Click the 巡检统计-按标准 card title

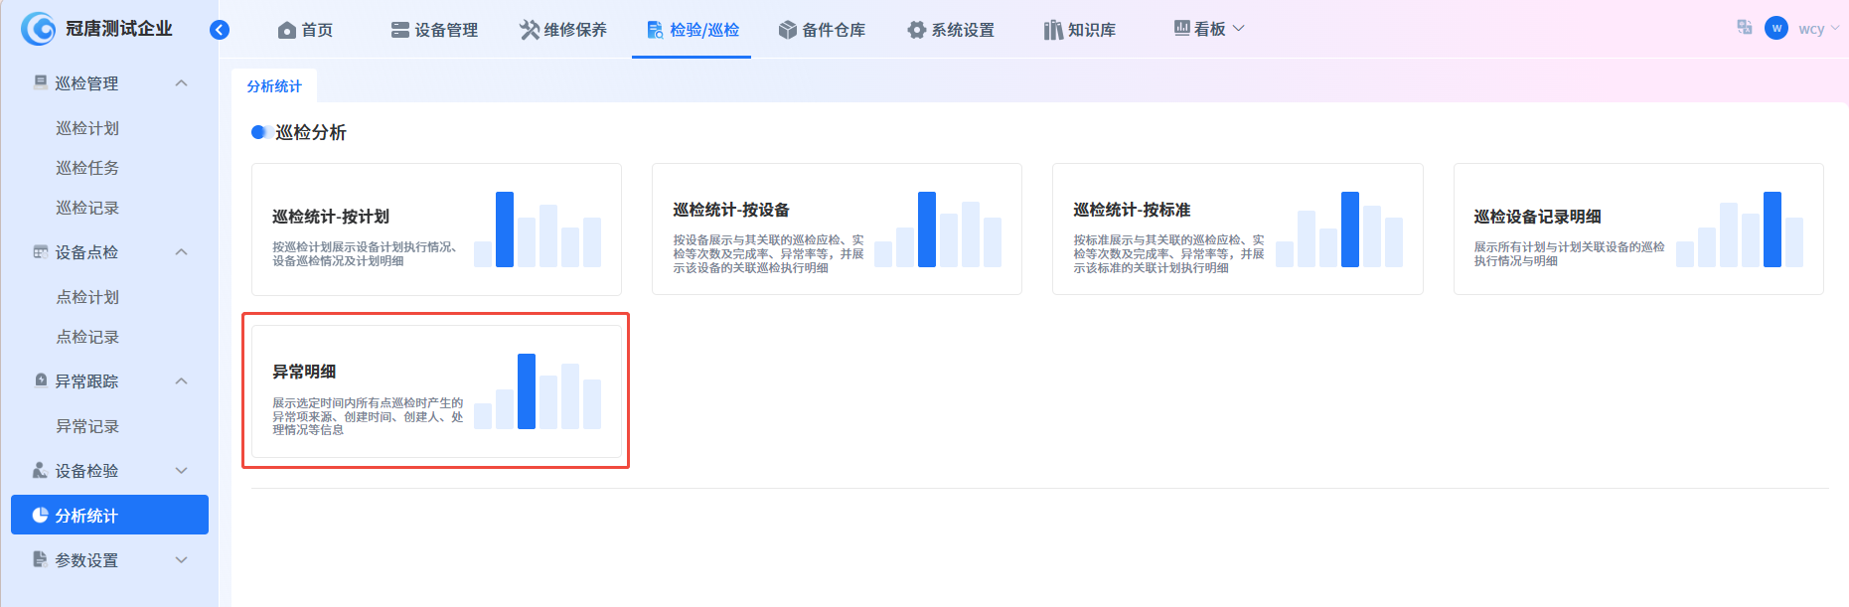click(1132, 210)
